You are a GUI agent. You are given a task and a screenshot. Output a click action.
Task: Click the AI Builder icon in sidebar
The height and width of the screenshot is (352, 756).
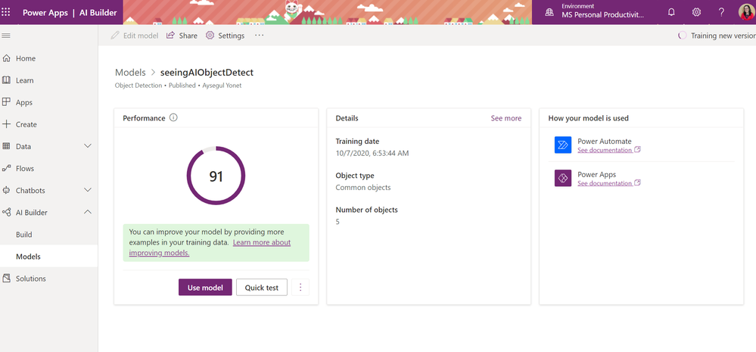pyautogui.click(x=6, y=212)
